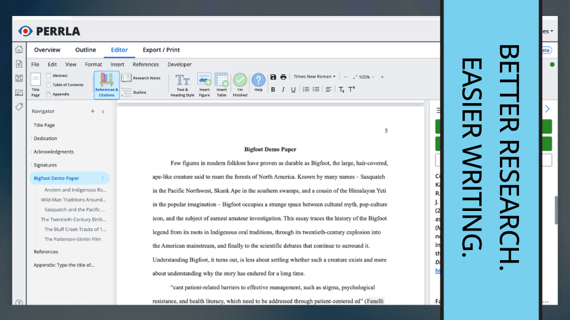This screenshot has height=320, width=570.
Task: Increase zoom with plus button
Action: (x=382, y=77)
